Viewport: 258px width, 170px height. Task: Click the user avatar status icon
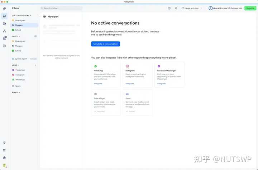tap(4, 165)
